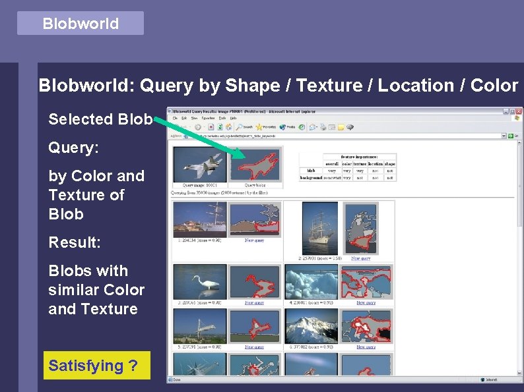Click the 'Selected Blob' slide text

pos(100,119)
